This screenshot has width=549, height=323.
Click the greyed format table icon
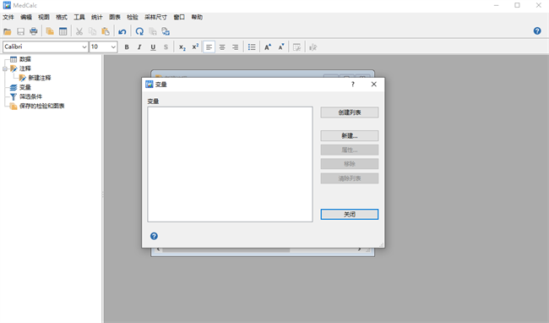(297, 47)
